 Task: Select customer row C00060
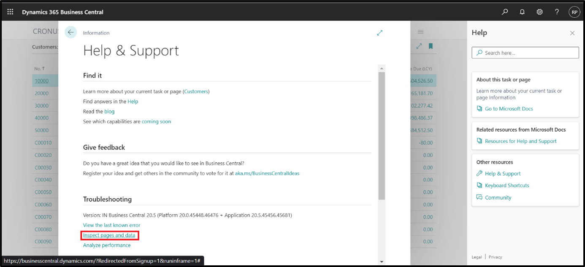[43, 205]
